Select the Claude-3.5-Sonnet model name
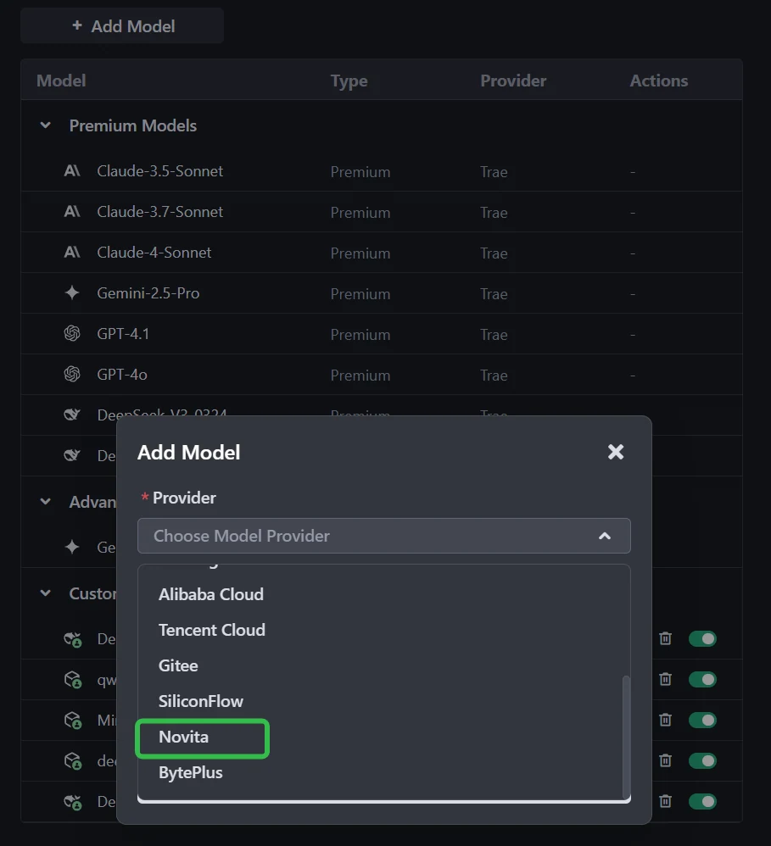Viewport: 771px width, 846px height. point(159,171)
